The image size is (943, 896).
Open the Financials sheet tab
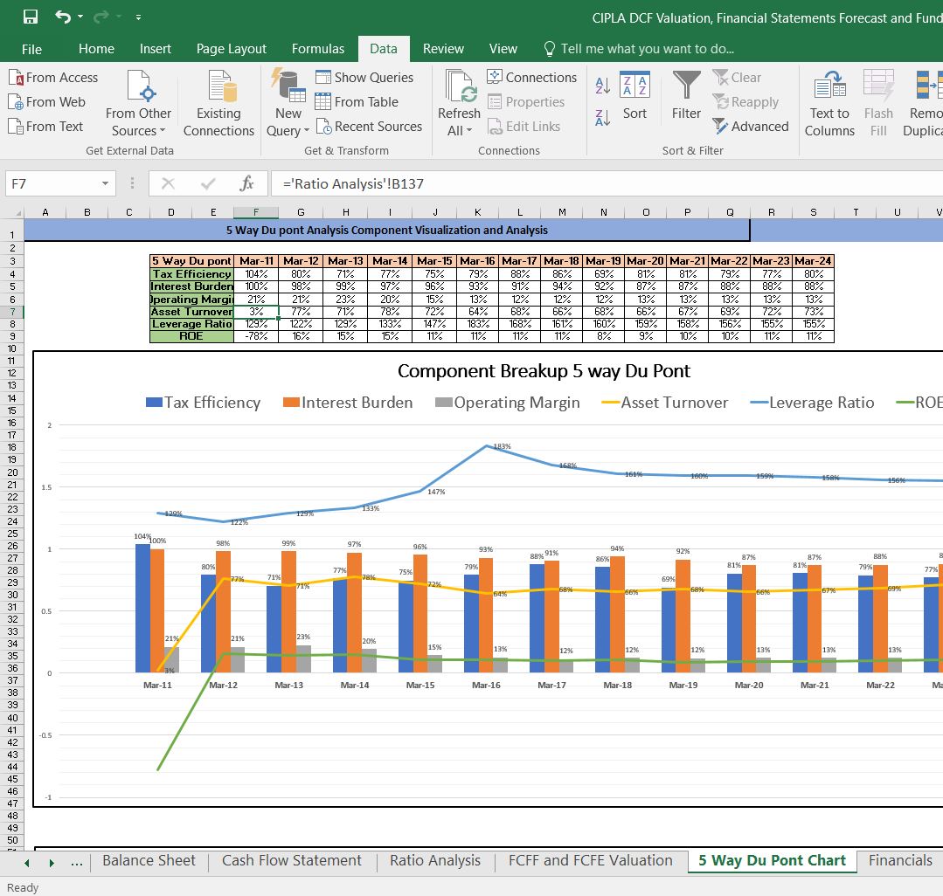[899, 860]
